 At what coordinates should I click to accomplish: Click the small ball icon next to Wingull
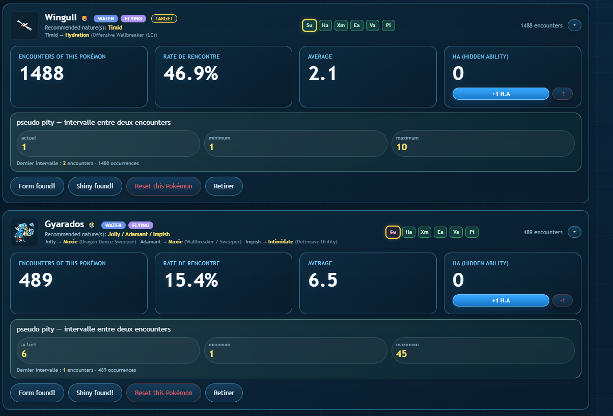coord(85,18)
